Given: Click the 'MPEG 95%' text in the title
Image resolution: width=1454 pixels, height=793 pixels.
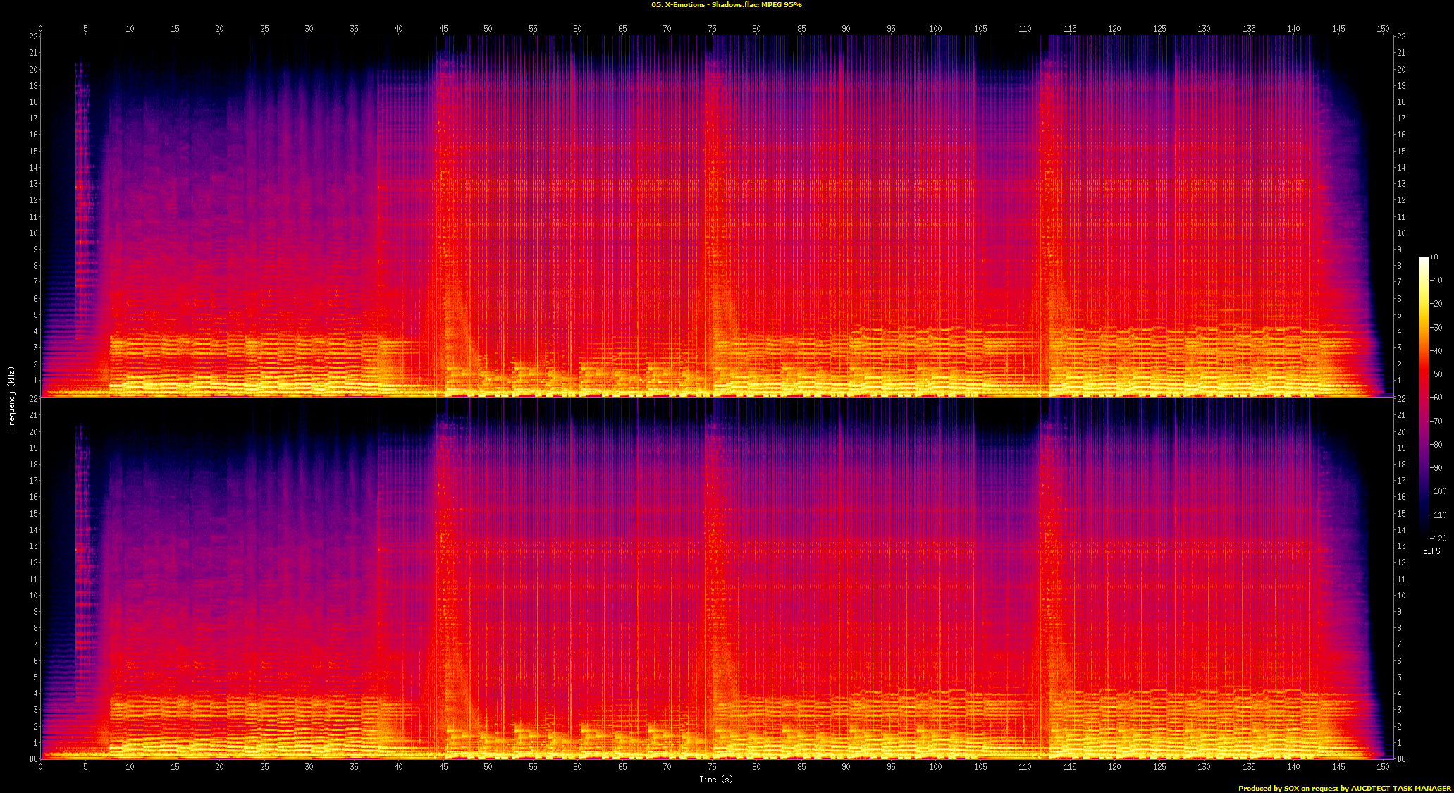Looking at the screenshot, I should tap(781, 5).
